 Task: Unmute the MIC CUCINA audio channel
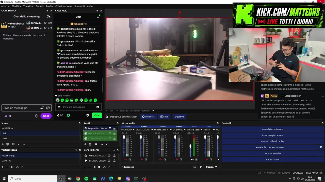pos(125,160)
